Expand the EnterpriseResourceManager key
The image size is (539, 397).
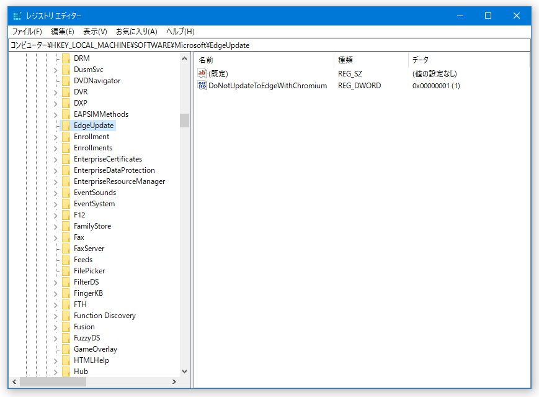tap(55, 182)
